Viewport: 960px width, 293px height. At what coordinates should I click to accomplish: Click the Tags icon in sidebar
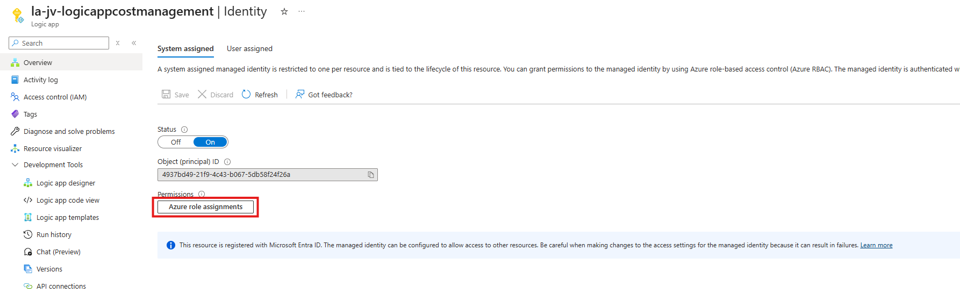pos(15,114)
